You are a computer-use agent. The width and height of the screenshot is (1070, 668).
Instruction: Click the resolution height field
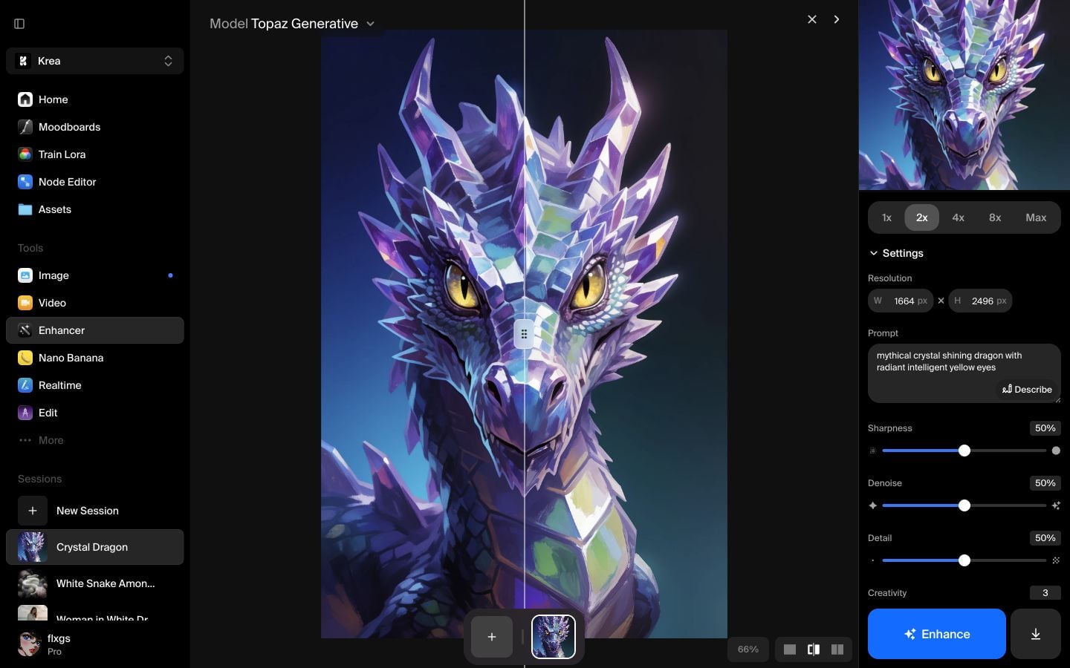click(980, 301)
